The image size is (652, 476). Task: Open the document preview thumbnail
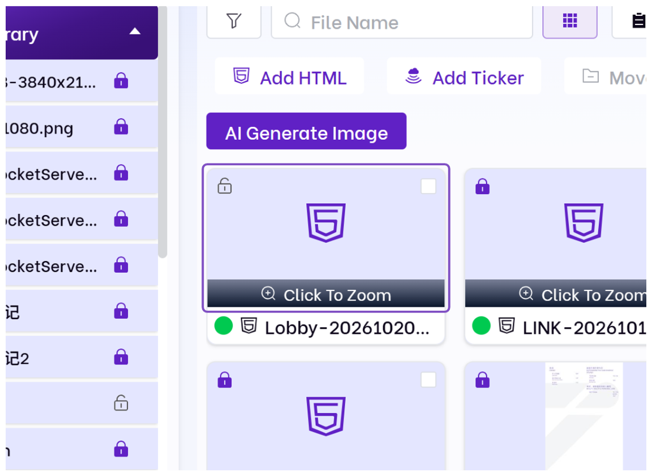pyautogui.click(x=584, y=416)
